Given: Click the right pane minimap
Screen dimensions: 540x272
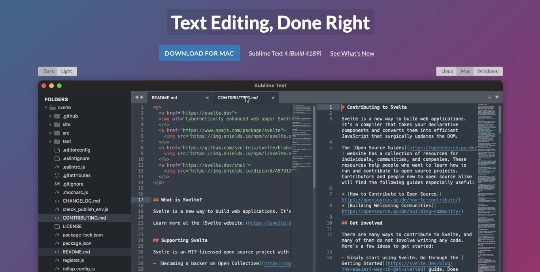Looking at the screenshot, I should click(x=487, y=188).
